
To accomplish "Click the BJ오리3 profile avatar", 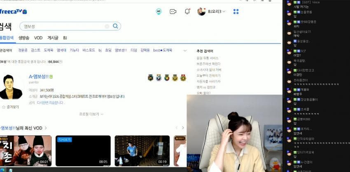I will point(201,12).
